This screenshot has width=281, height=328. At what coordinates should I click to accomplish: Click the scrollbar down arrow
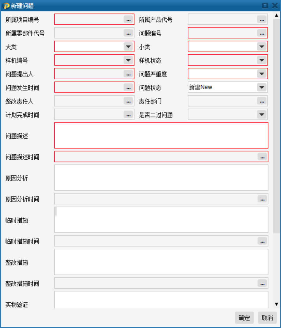pyautogui.click(x=276, y=304)
